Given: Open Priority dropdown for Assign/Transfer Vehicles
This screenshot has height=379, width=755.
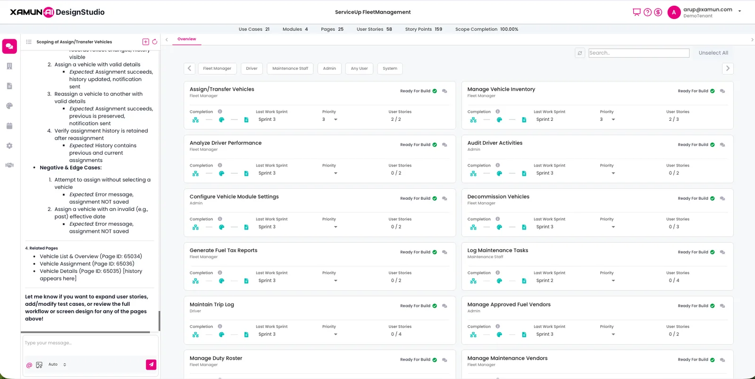Looking at the screenshot, I should (x=336, y=119).
